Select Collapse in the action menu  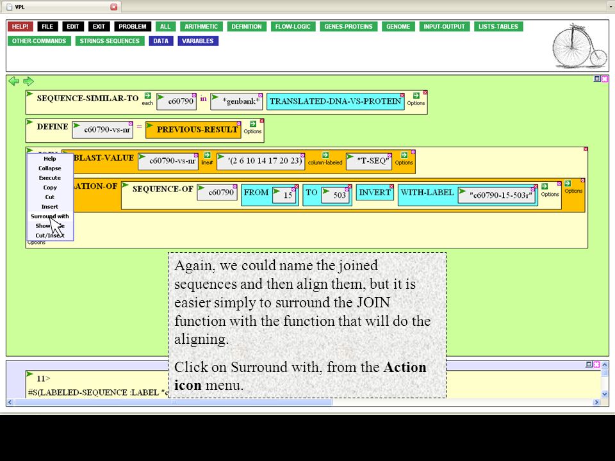[x=50, y=168]
